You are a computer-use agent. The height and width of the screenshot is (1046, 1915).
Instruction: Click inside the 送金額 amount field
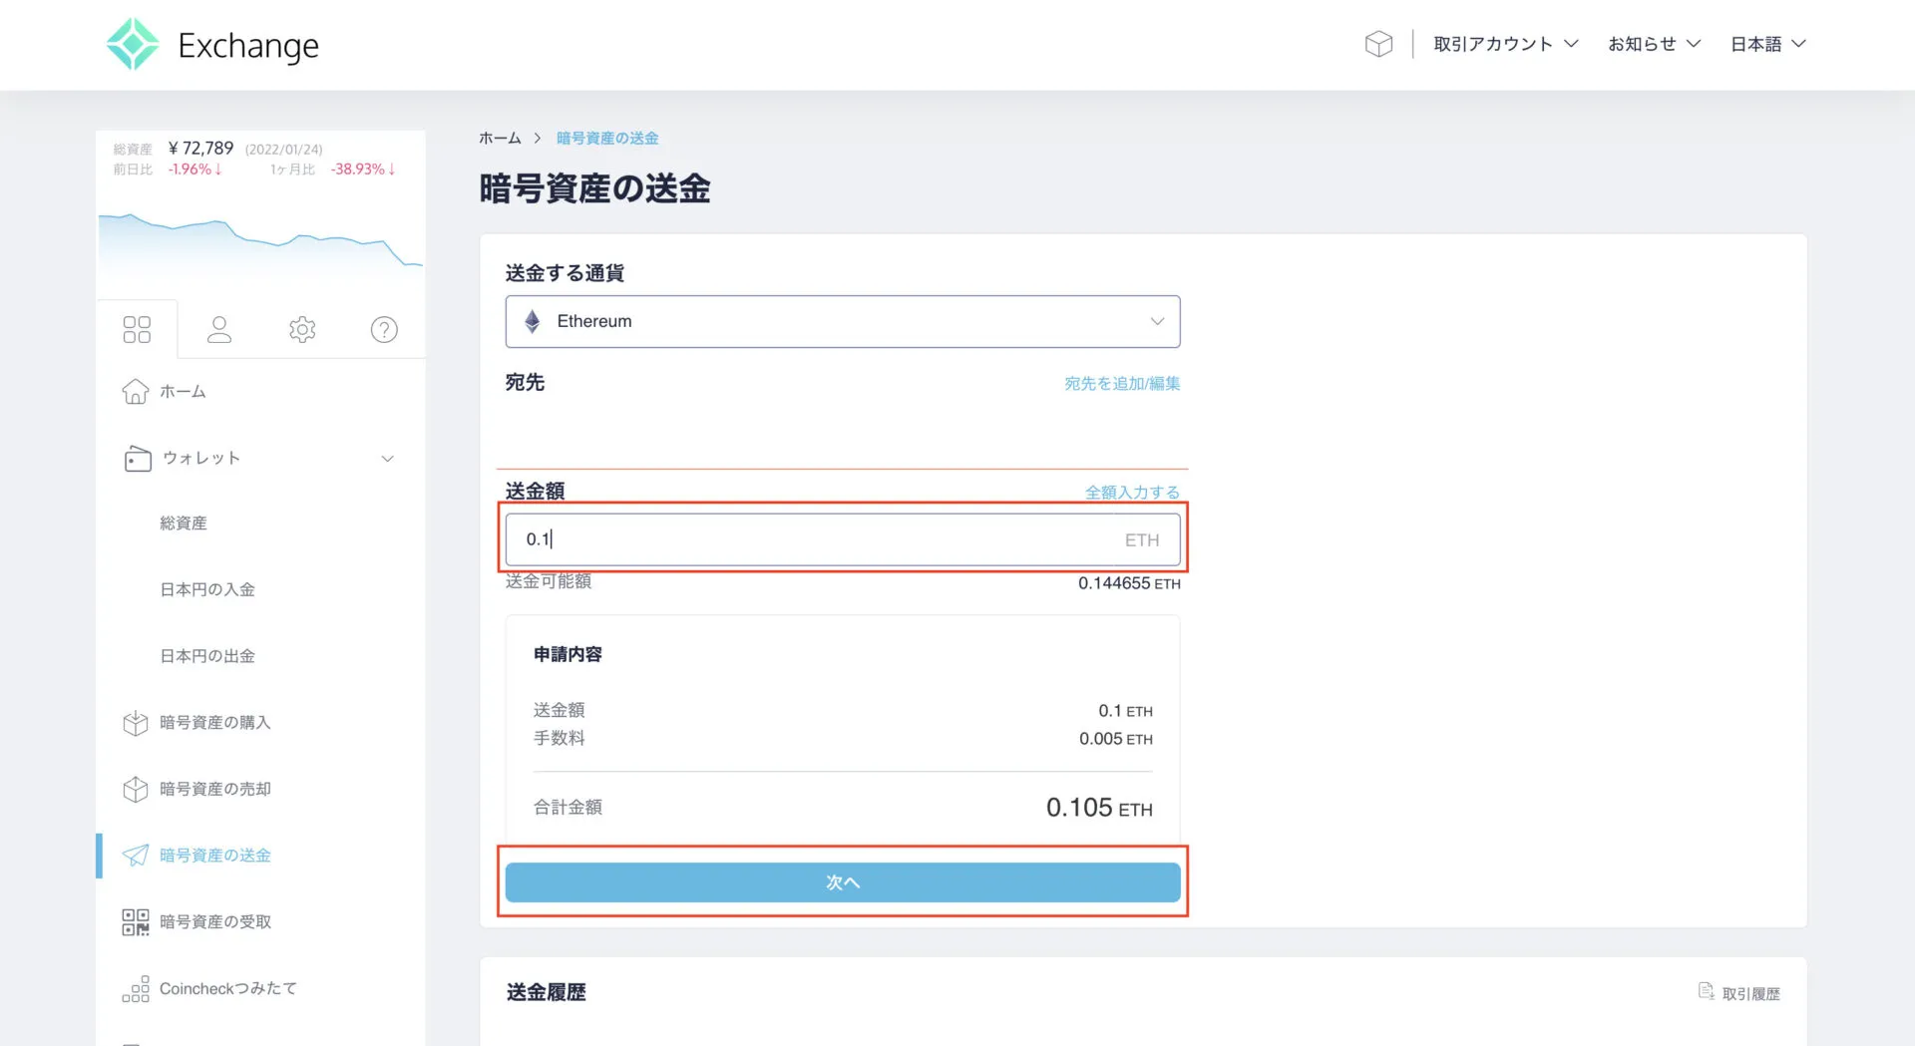(843, 538)
